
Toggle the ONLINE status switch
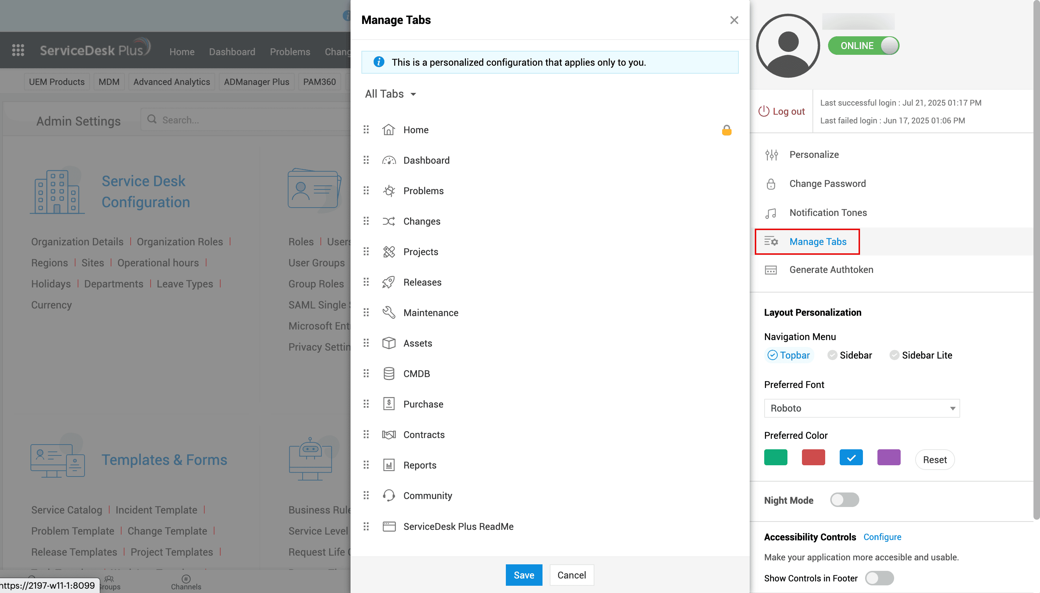pyautogui.click(x=863, y=46)
